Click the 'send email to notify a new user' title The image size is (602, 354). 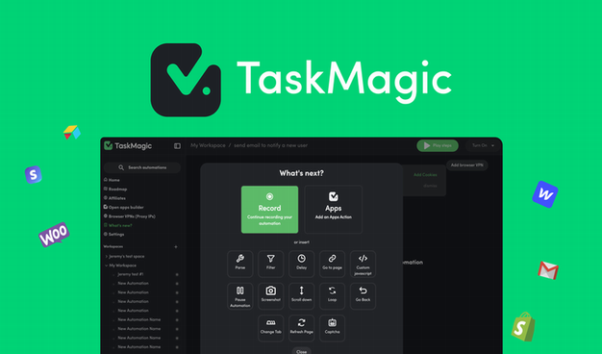coord(270,145)
